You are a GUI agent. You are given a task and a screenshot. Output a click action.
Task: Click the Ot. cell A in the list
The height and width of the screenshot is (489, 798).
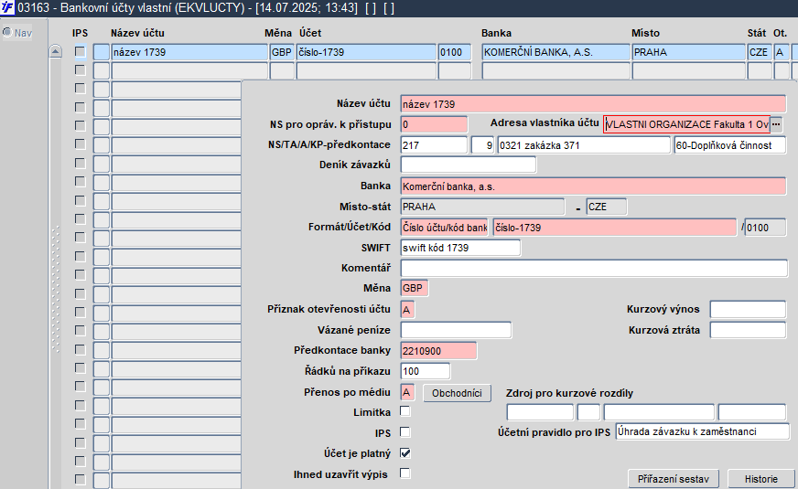click(782, 52)
